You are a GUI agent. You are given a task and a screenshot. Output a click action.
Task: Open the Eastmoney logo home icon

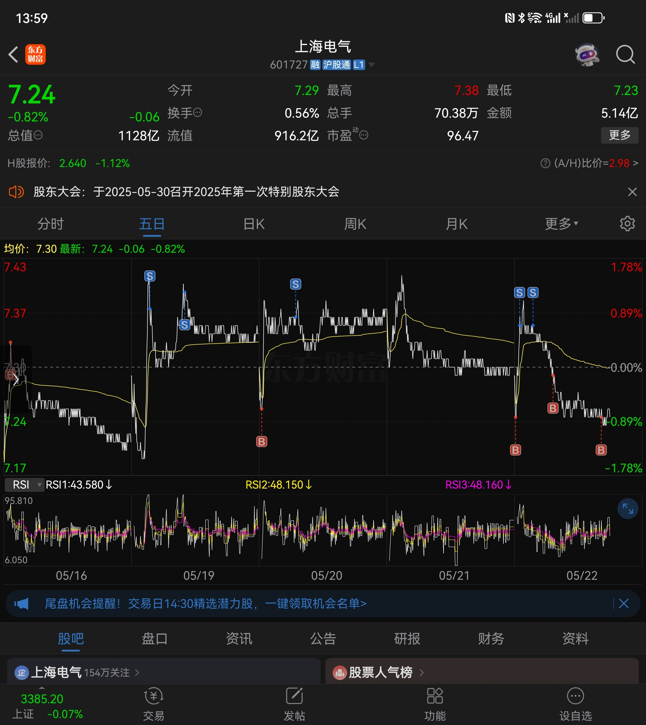(x=35, y=54)
